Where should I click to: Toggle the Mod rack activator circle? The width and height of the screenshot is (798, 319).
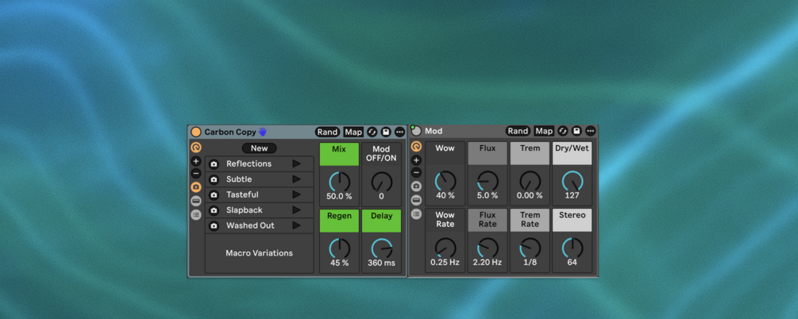(x=416, y=131)
